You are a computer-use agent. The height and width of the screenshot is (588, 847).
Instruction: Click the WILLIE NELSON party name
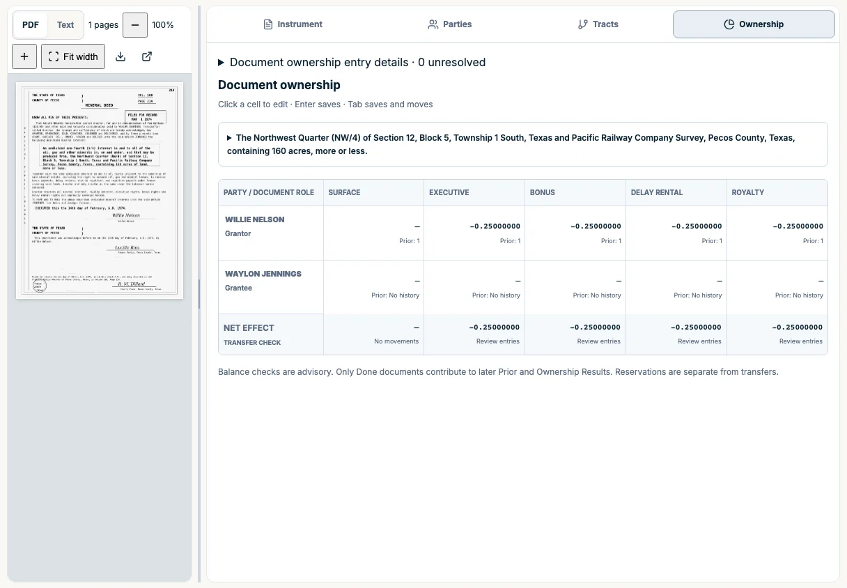point(255,219)
